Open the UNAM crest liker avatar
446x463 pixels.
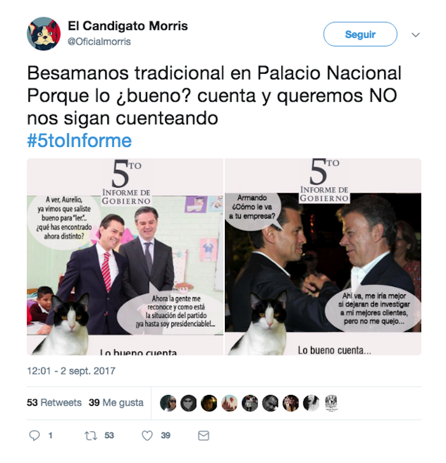pyautogui.click(x=331, y=403)
